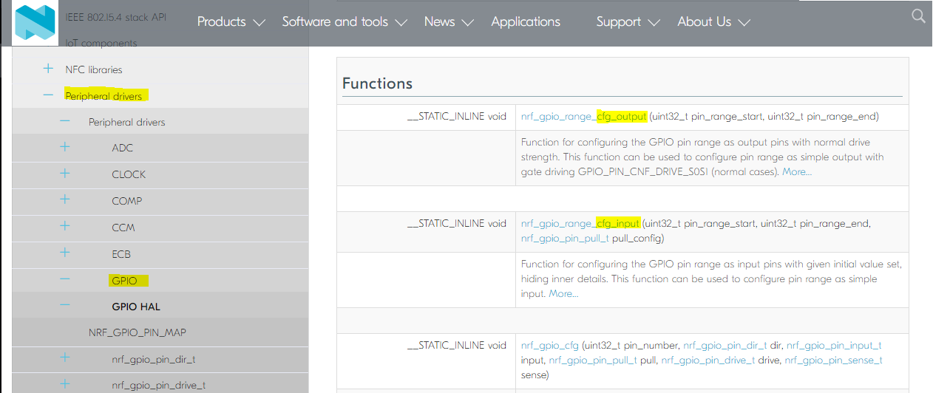Click the Nordic Semiconductor logo

pos(35,22)
